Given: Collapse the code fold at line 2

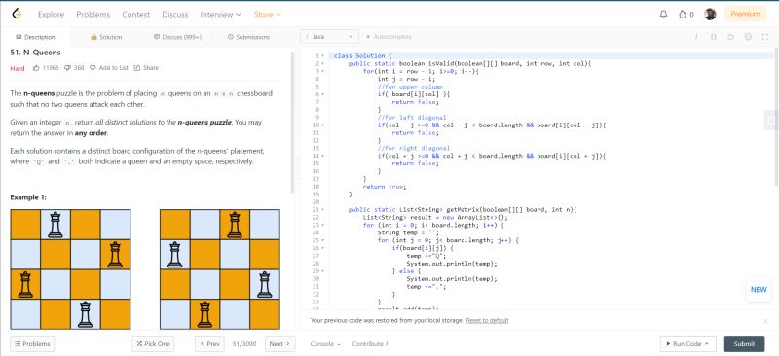Looking at the screenshot, I should 323,63.
